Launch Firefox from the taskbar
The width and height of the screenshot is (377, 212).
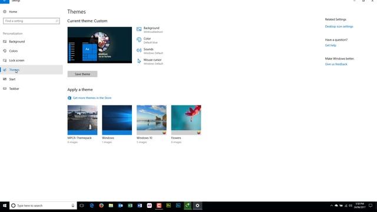coord(101,206)
